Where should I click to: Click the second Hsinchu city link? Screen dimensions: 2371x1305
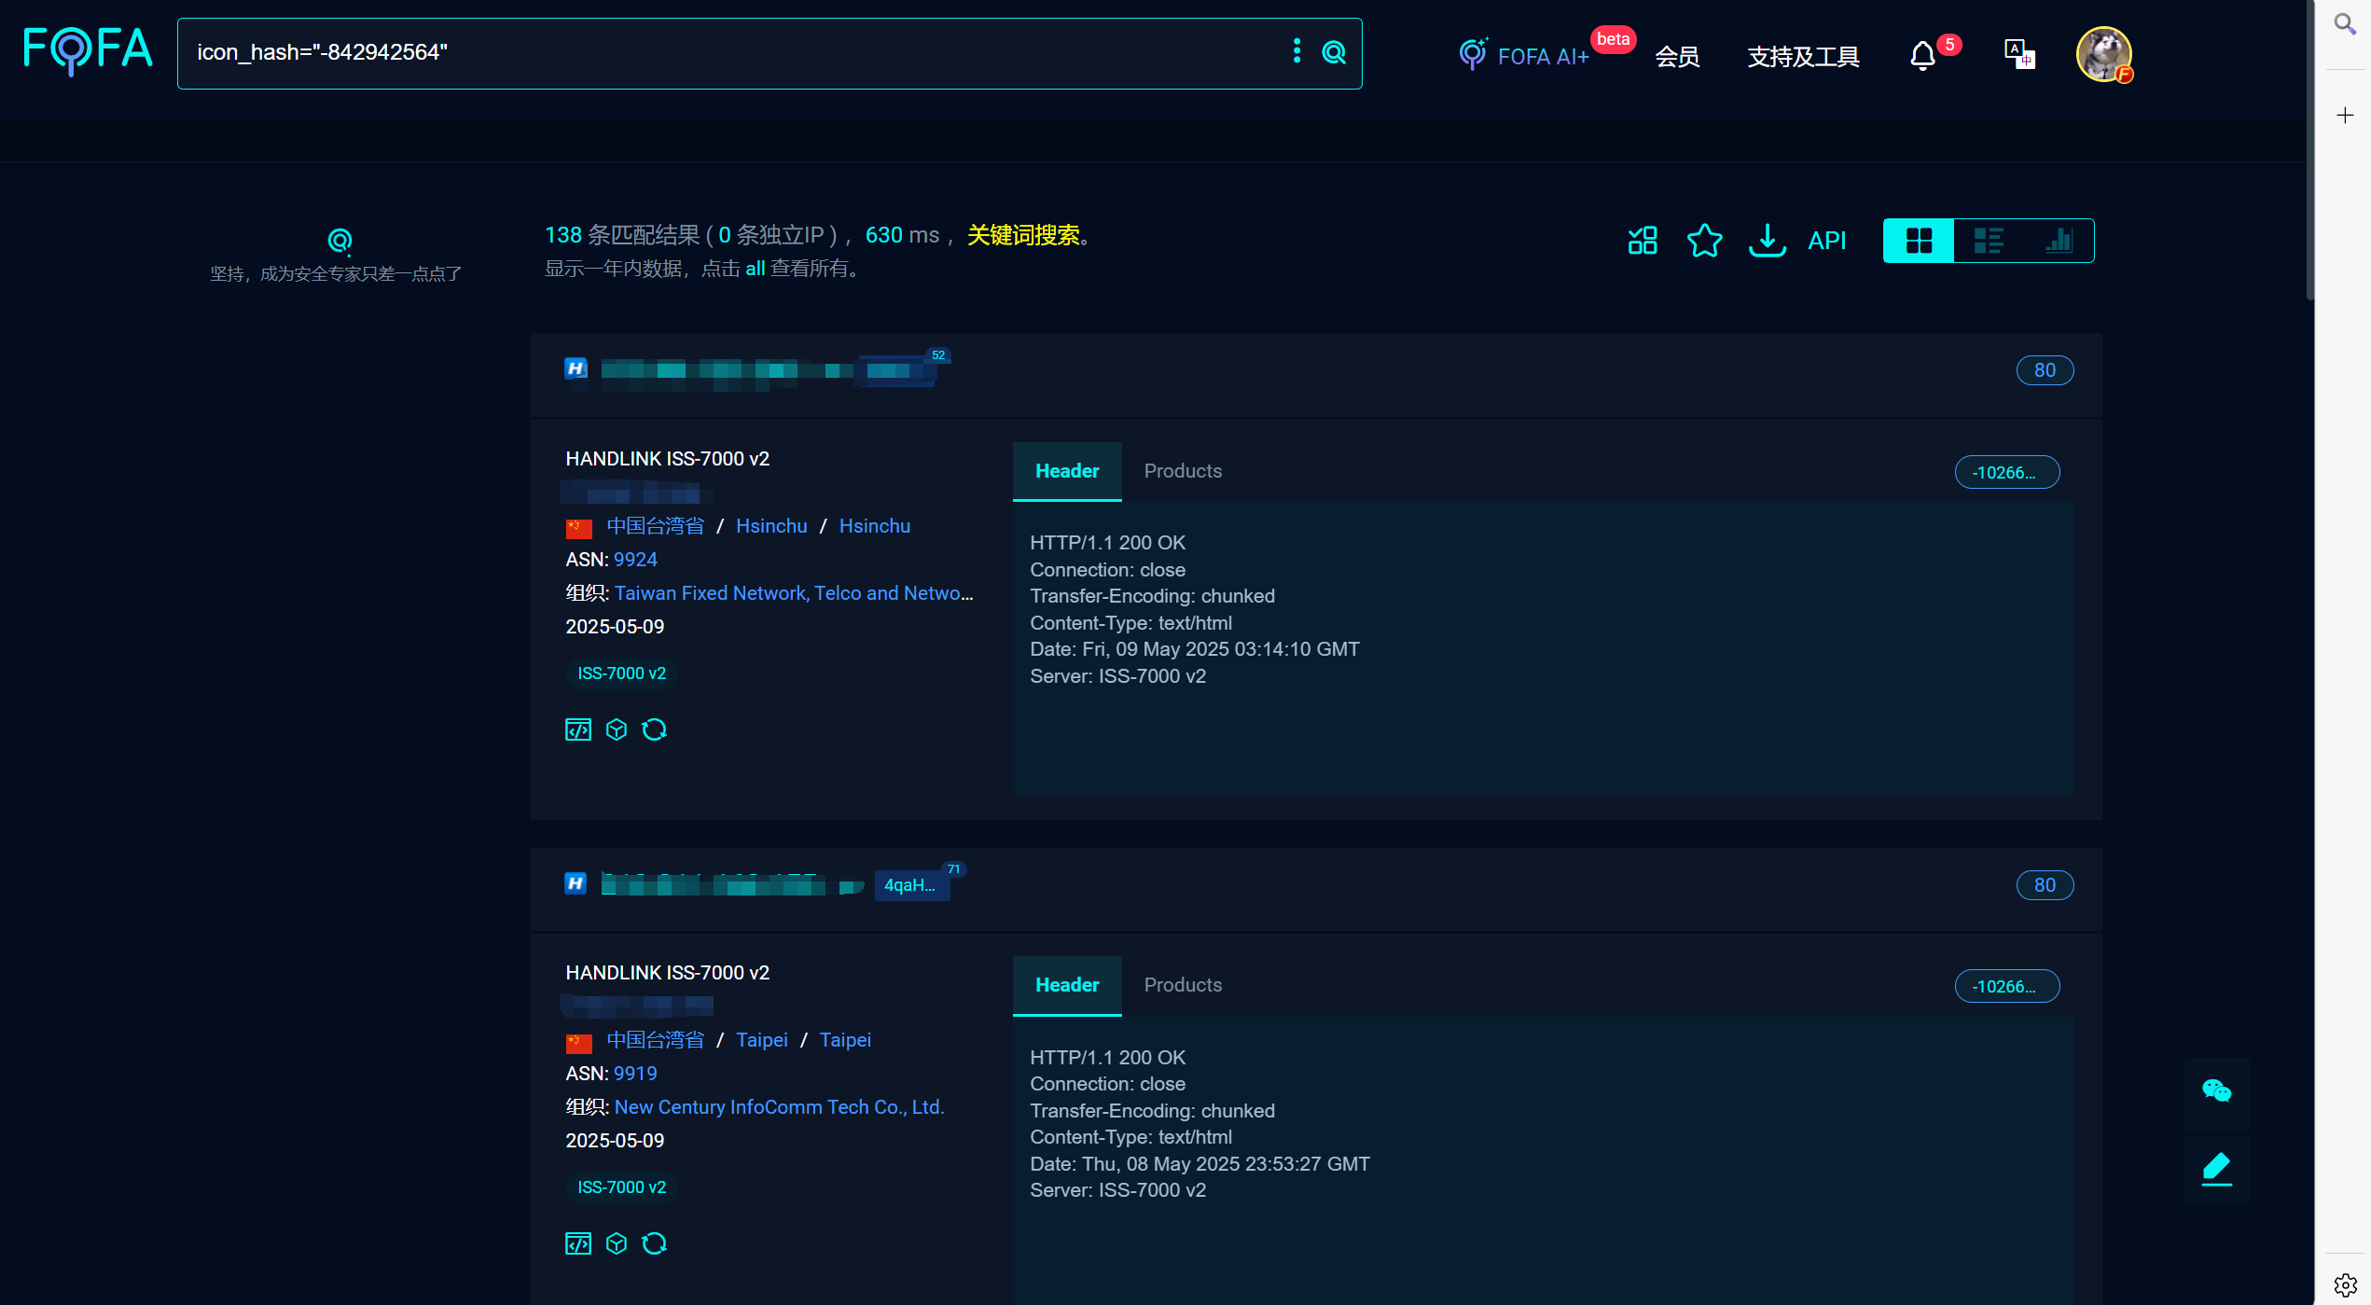[x=874, y=526]
